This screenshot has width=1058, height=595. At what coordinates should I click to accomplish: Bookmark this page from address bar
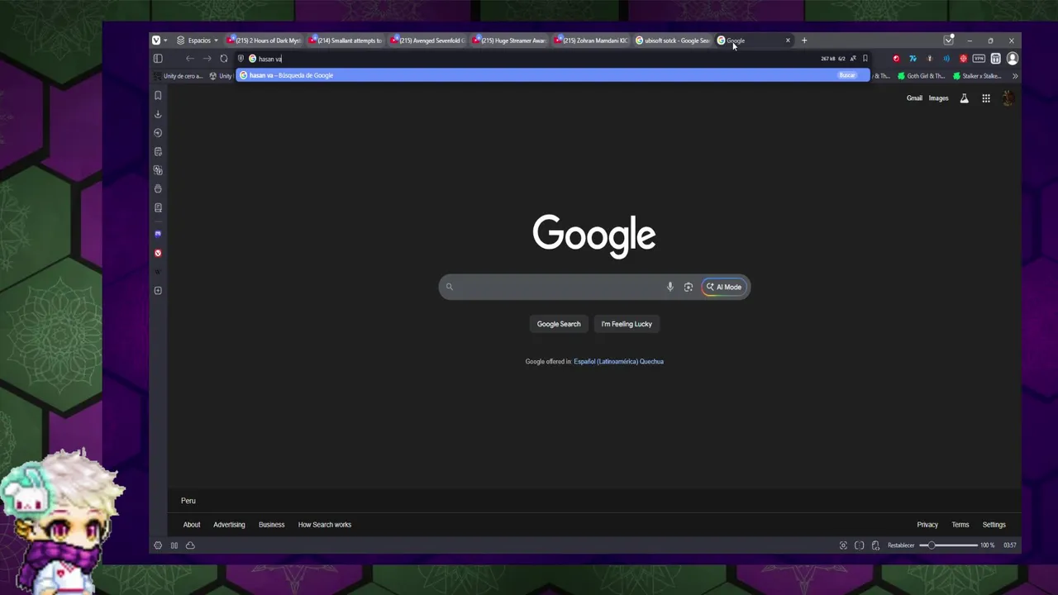(865, 59)
